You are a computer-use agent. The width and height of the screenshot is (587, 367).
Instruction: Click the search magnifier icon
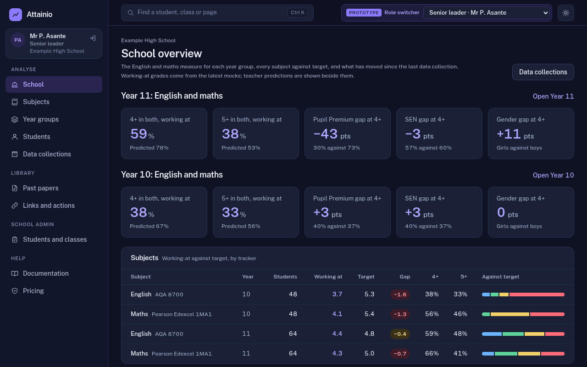pyautogui.click(x=131, y=13)
